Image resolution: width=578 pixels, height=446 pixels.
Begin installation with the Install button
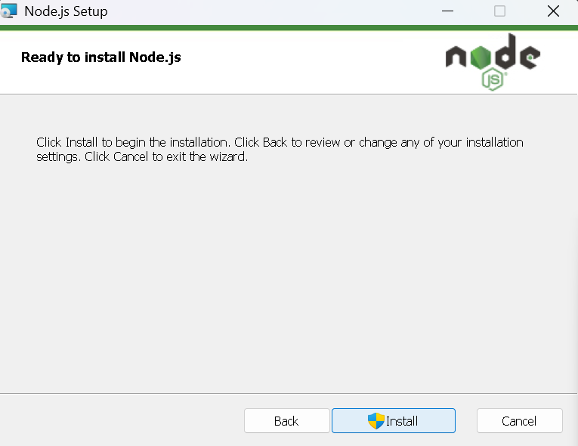pos(394,420)
